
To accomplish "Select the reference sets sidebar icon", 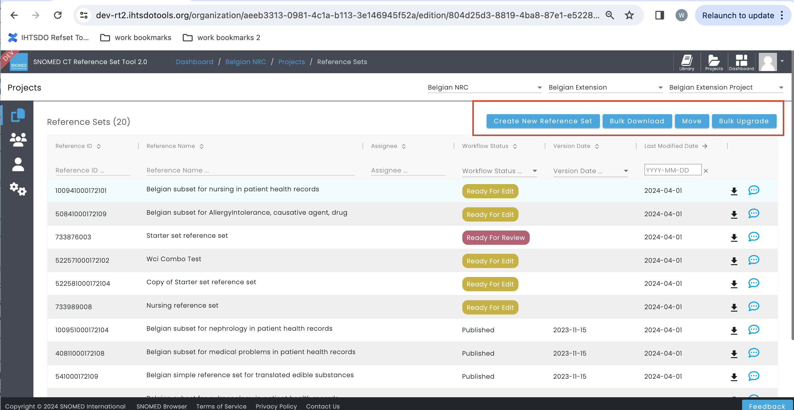I will pyautogui.click(x=18, y=115).
